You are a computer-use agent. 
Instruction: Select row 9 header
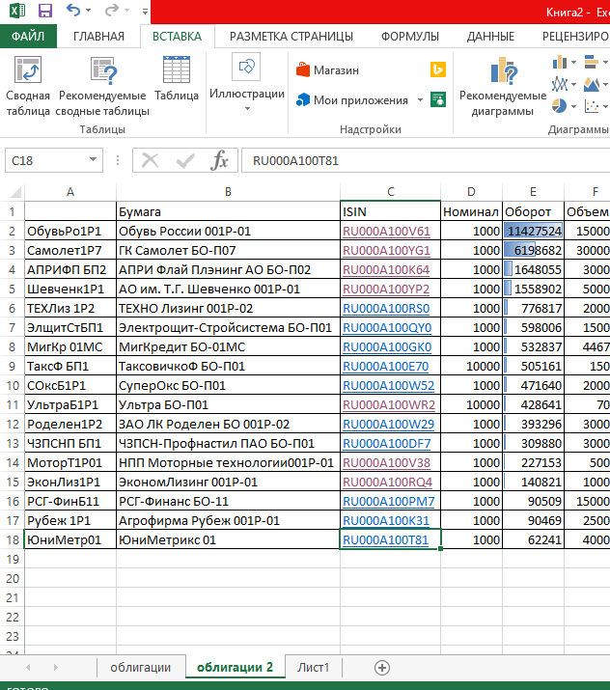point(12,366)
